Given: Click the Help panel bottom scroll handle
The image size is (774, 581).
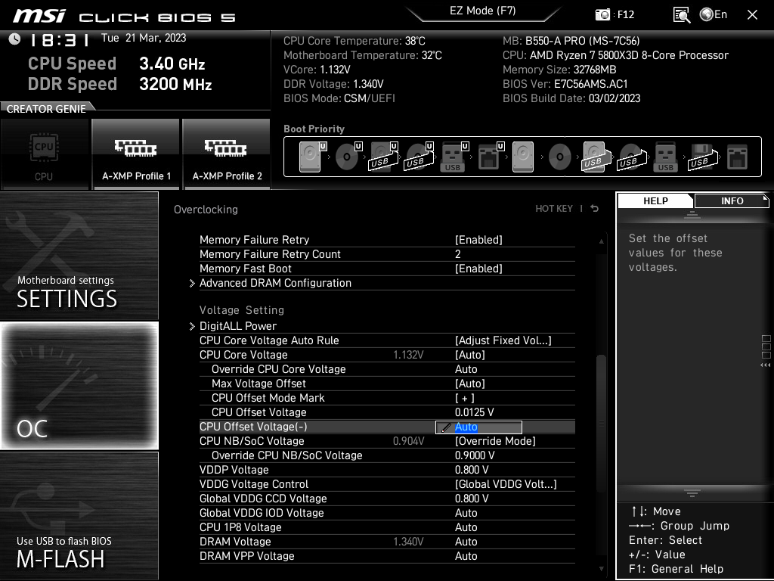Looking at the screenshot, I should [x=692, y=492].
